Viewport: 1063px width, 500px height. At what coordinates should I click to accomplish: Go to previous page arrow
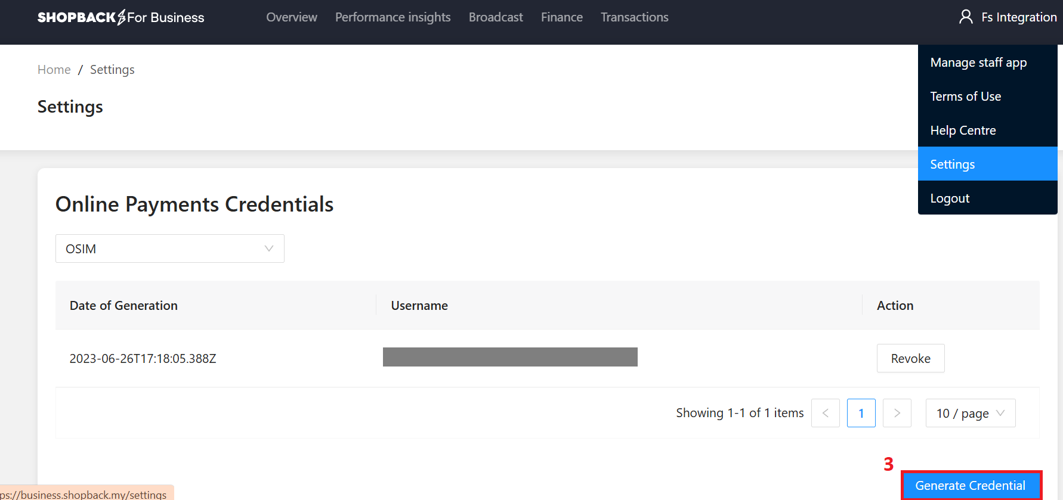[x=826, y=413]
